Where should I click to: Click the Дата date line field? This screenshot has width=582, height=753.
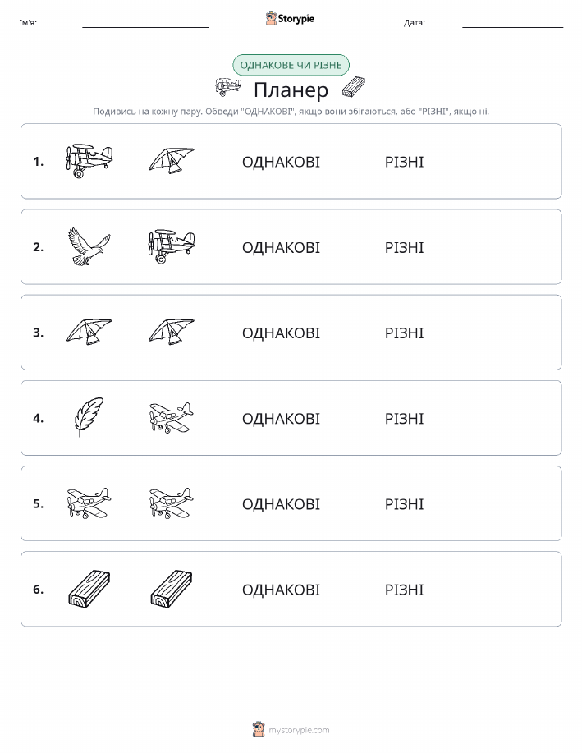tap(512, 22)
